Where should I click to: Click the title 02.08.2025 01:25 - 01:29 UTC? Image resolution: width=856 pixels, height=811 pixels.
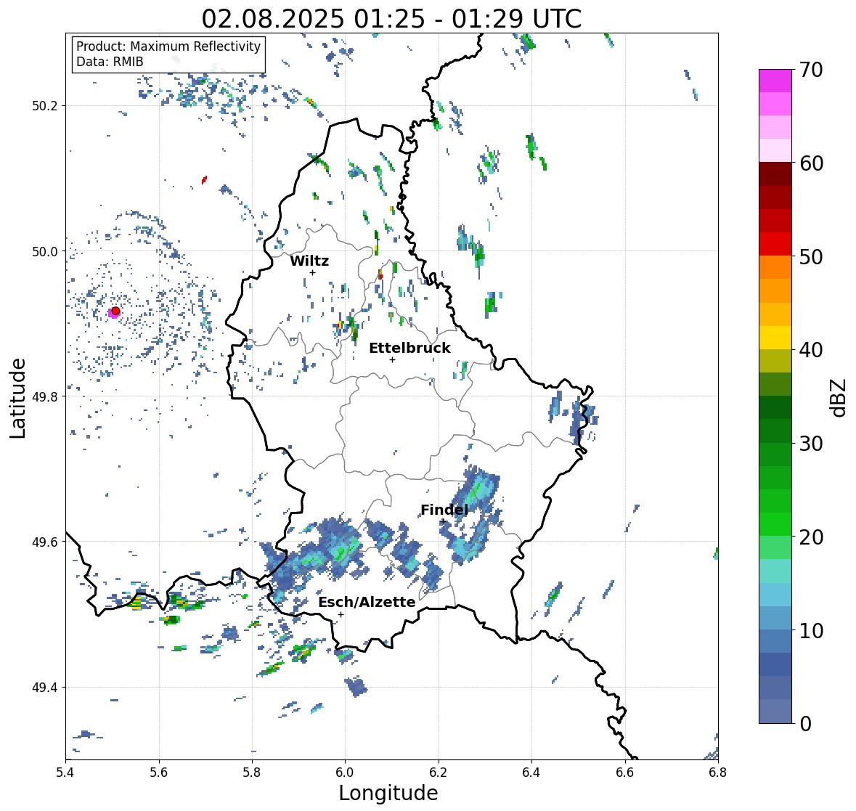[391, 19]
